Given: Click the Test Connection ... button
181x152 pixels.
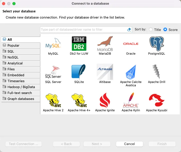Looking at the screenshot, I should coord(24,144).
